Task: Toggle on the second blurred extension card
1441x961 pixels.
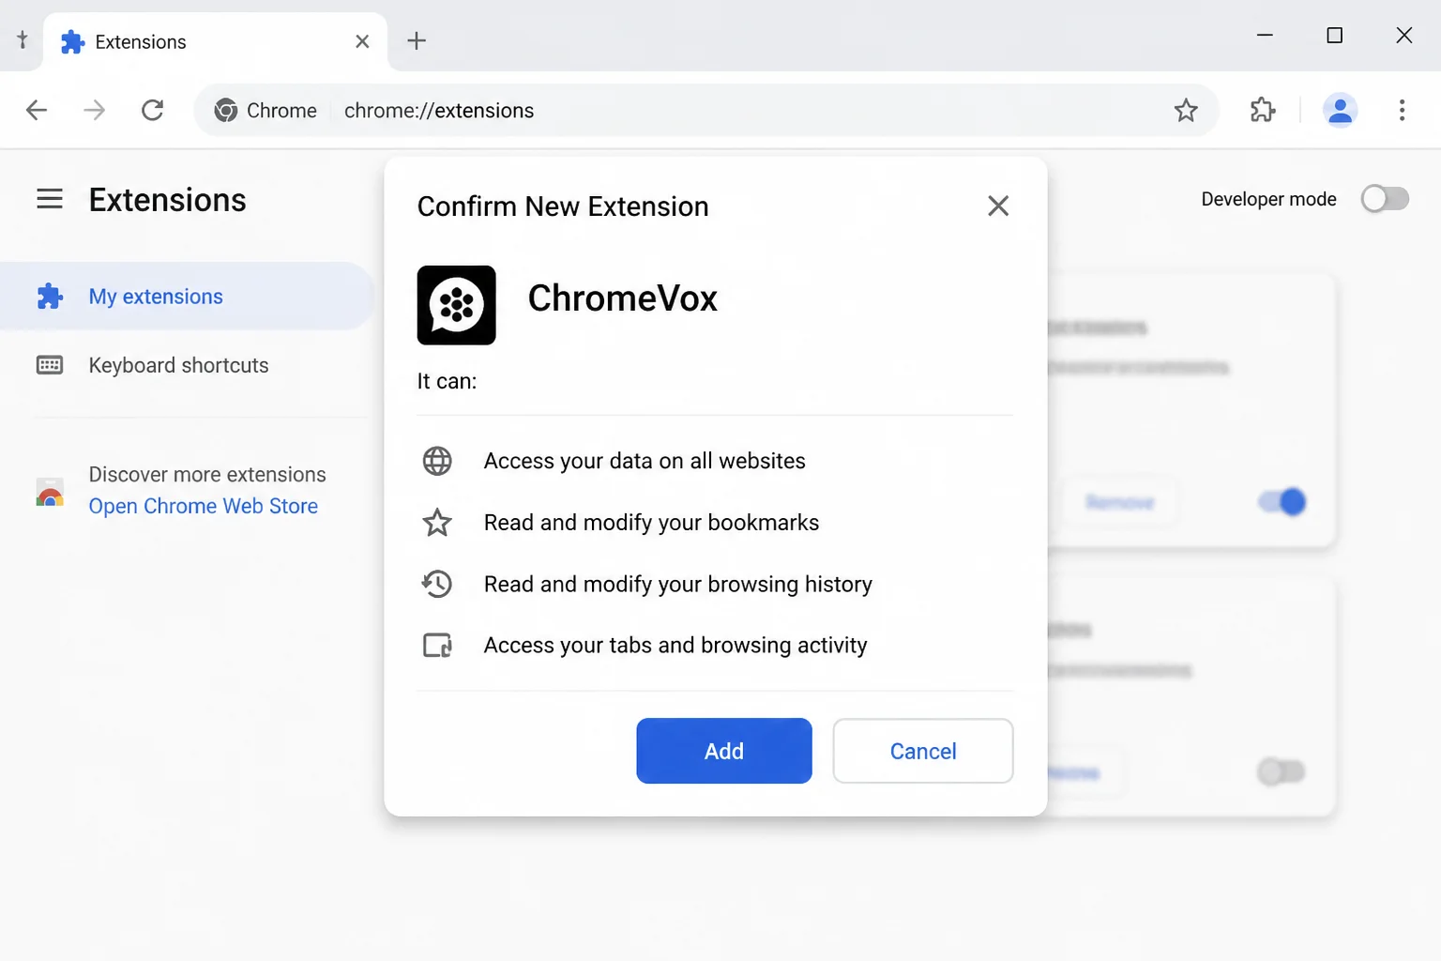Action: [x=1282, y=771]
